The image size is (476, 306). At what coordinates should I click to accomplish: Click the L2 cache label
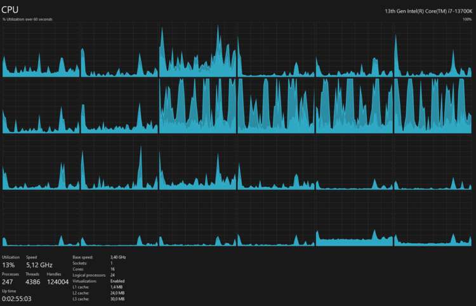tap(81, 293)
